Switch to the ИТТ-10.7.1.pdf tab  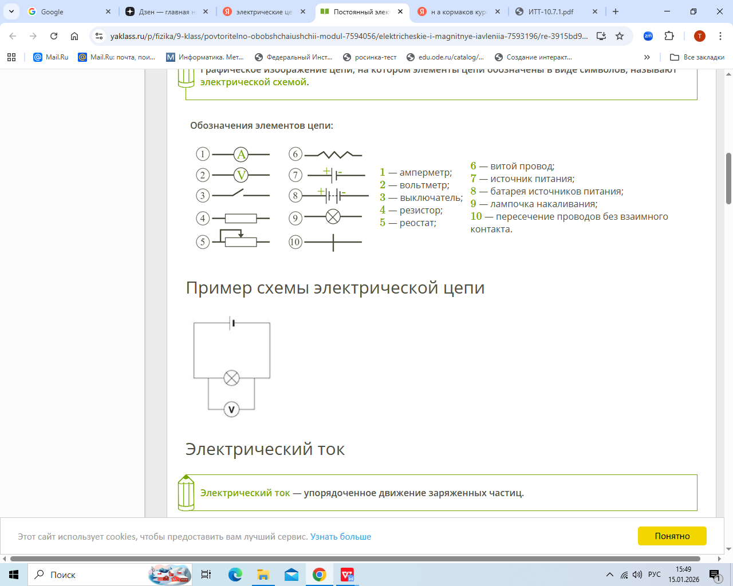[x=550, y=11]
